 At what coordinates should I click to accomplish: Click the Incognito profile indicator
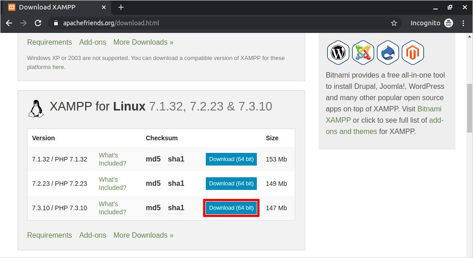tap(431, 23)
